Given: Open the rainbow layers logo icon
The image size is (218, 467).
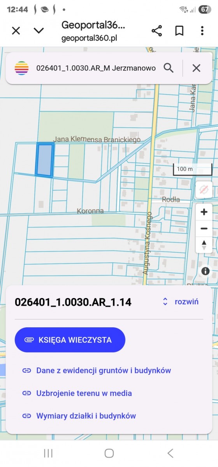Looking at the screenshot, I should (x=21, y=68).
